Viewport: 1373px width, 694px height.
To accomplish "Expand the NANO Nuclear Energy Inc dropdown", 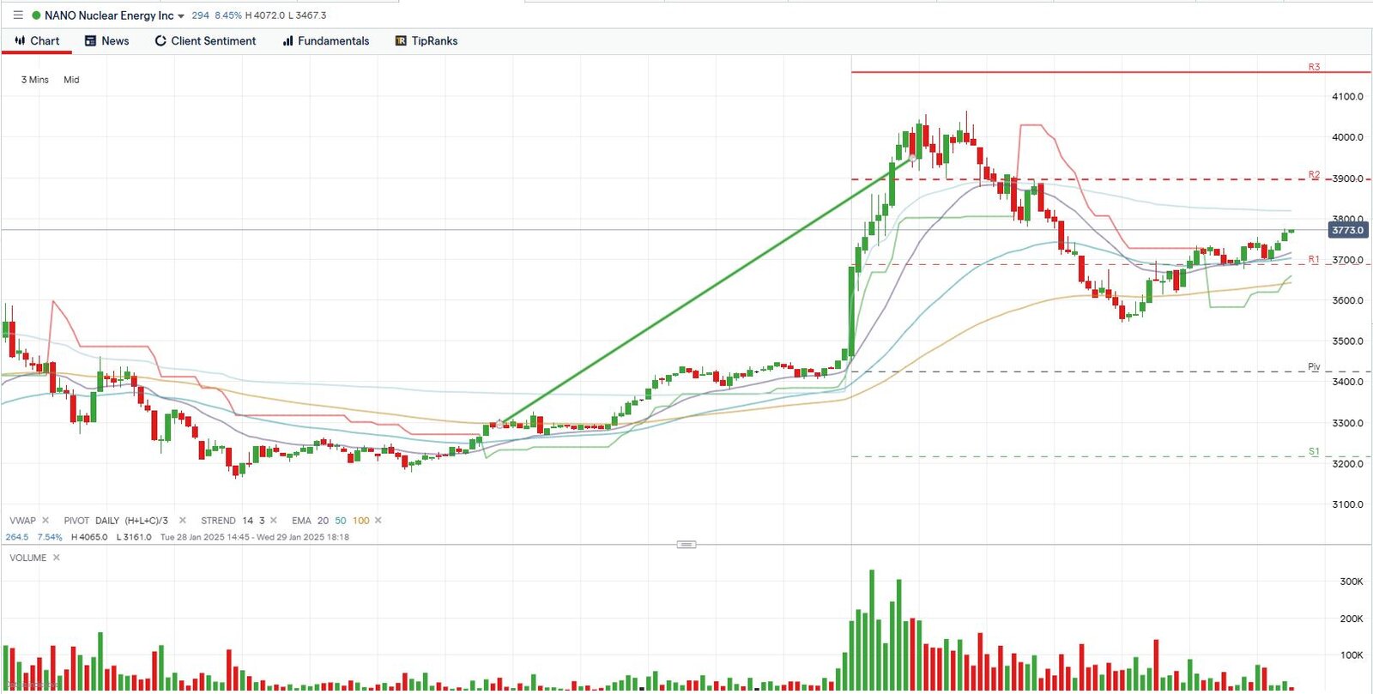I will 181,16.
